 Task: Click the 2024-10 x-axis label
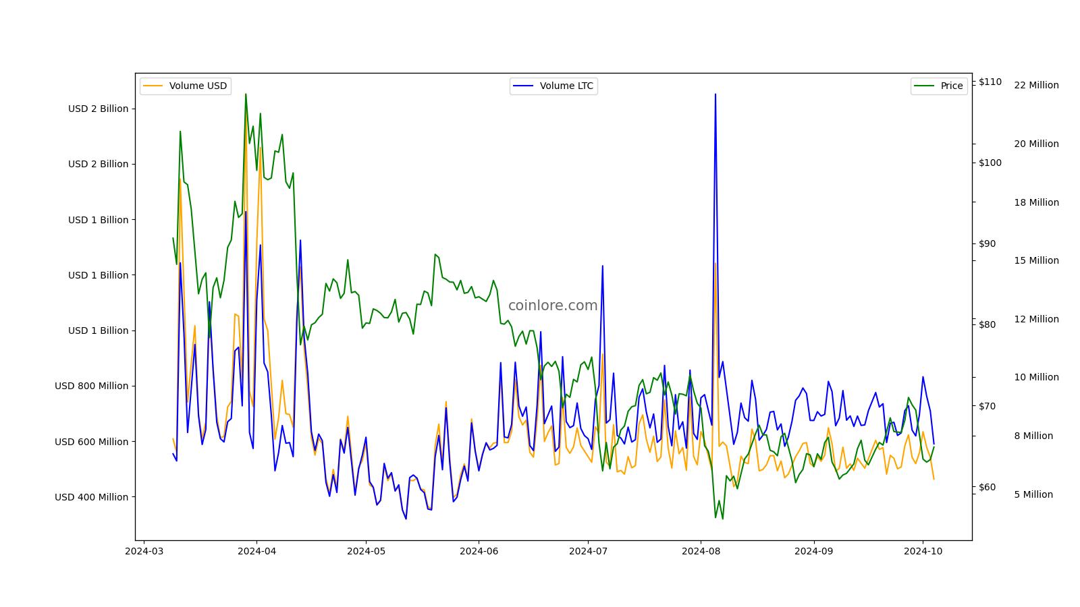923,550
